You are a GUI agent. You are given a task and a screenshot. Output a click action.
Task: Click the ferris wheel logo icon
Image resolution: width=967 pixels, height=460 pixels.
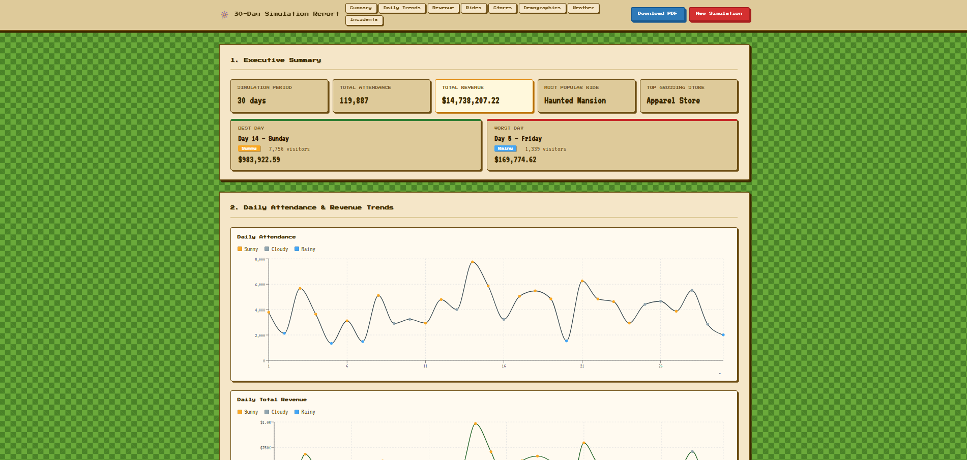[224, 14]
